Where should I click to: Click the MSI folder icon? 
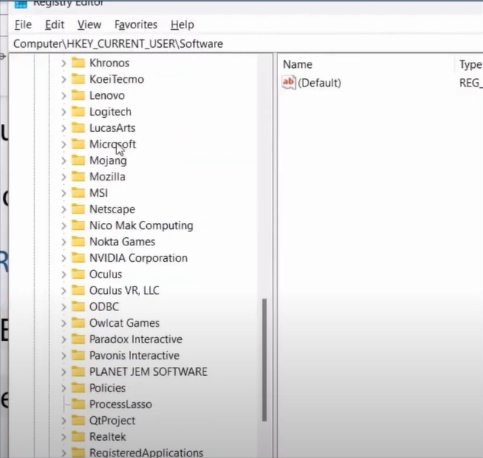coord(78,192)
